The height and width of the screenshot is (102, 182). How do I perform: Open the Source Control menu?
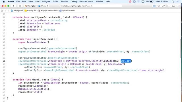pos(86,1)
